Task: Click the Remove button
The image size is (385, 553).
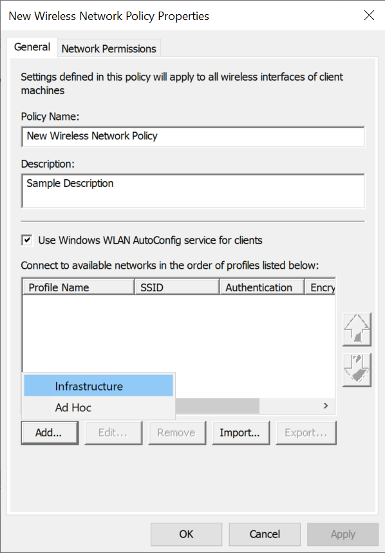Action: click(177, 432)
